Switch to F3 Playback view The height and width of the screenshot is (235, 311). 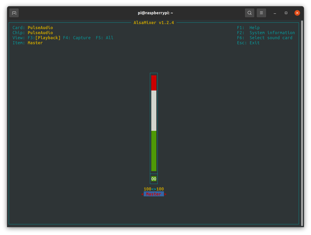(x=44, y=38)
